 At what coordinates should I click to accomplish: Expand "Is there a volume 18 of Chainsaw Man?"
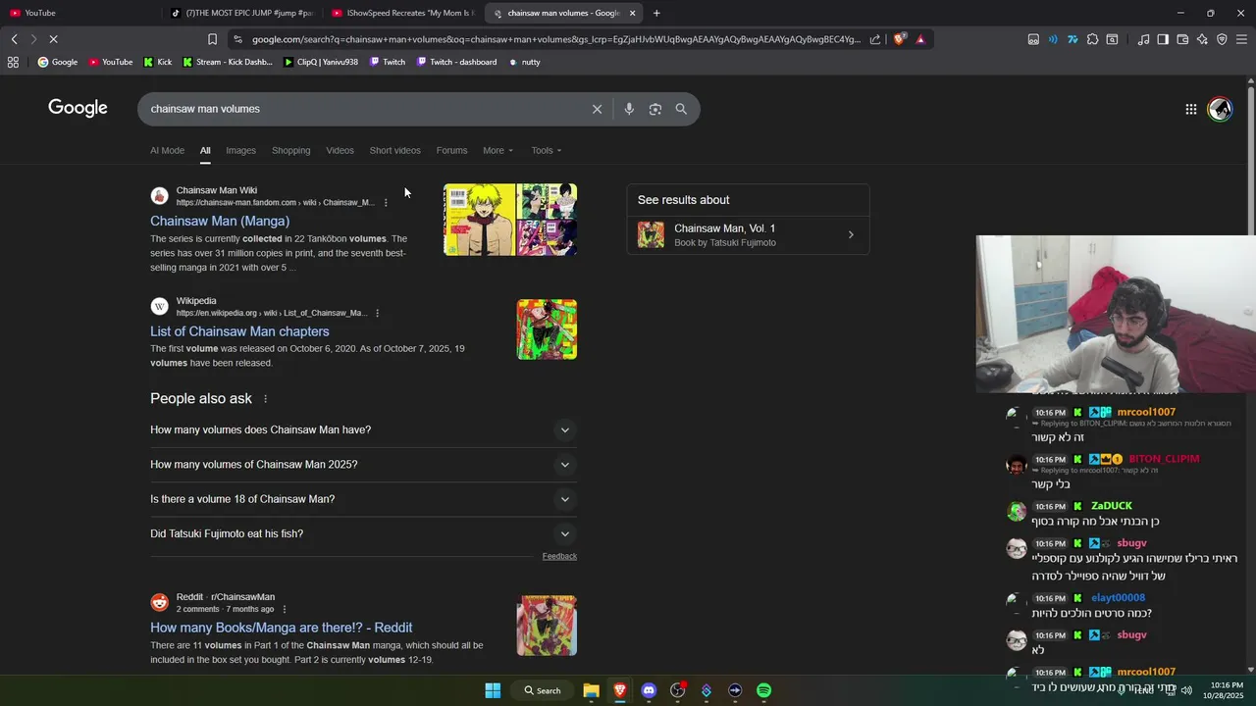click(x=363, y=499)
